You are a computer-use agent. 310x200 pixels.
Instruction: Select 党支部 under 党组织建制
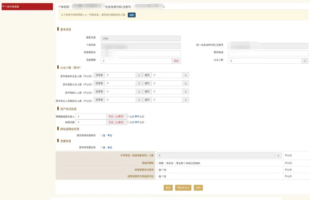pyautogui.click(x=175, y=163)
